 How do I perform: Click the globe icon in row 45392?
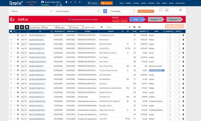(x=18, y=48)
